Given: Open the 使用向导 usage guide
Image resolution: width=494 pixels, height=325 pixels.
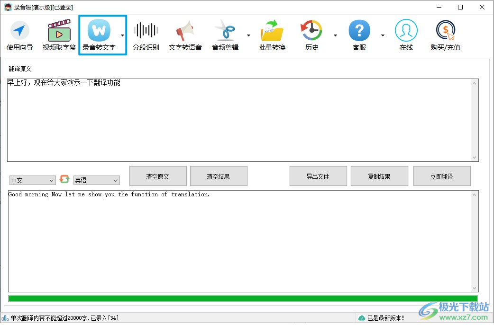Looking at the screenshot, I should [x=20, y=35].
